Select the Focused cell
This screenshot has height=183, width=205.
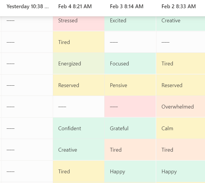tap(130, 63)
